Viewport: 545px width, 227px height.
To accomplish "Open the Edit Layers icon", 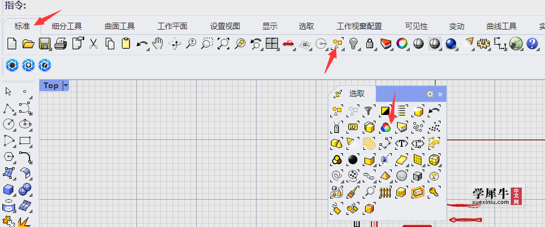I will pos(386,44).
